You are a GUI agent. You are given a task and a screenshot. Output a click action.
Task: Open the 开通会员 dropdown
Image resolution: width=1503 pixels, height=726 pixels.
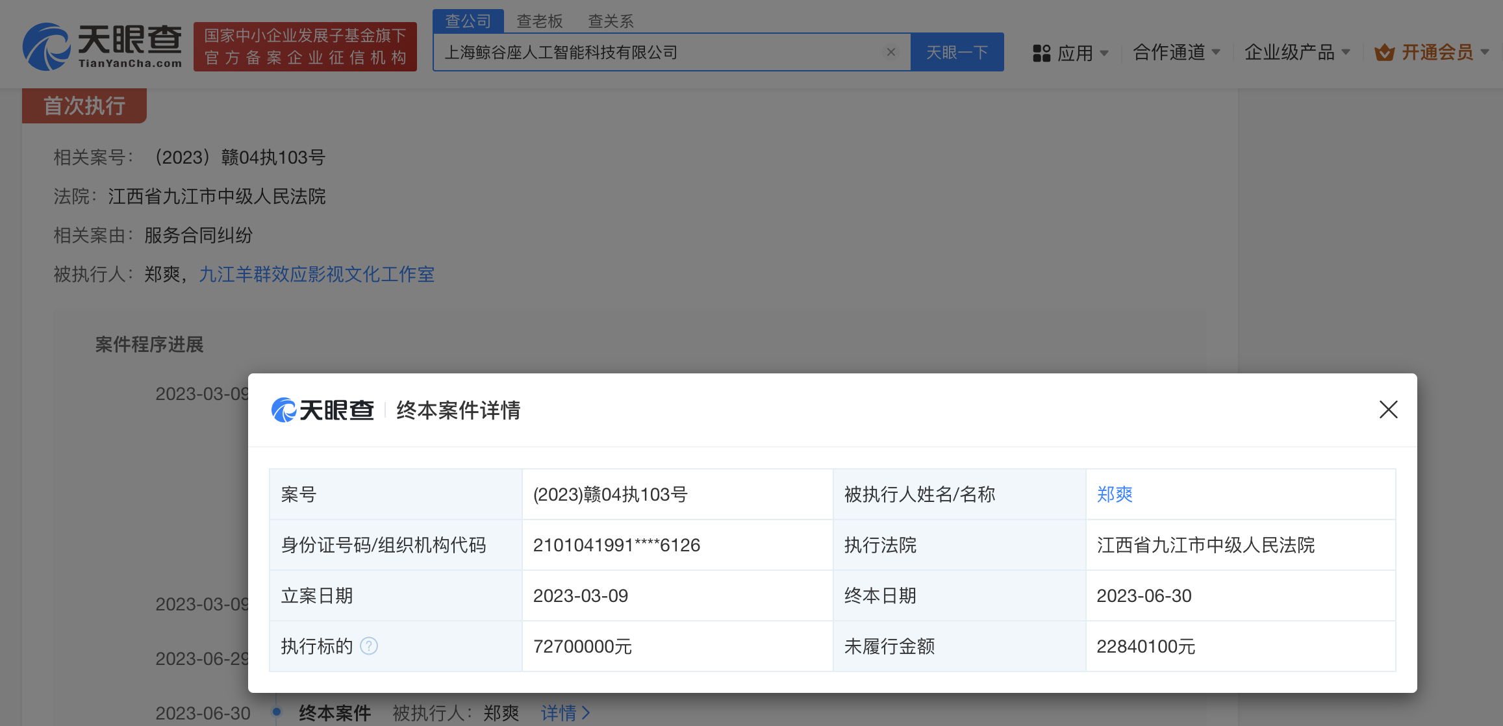(1432, 53)
